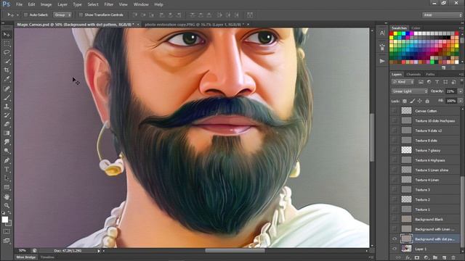The image size is (465, 261).
Task: Show the Texture 1 layer
Action: (395, 210)
